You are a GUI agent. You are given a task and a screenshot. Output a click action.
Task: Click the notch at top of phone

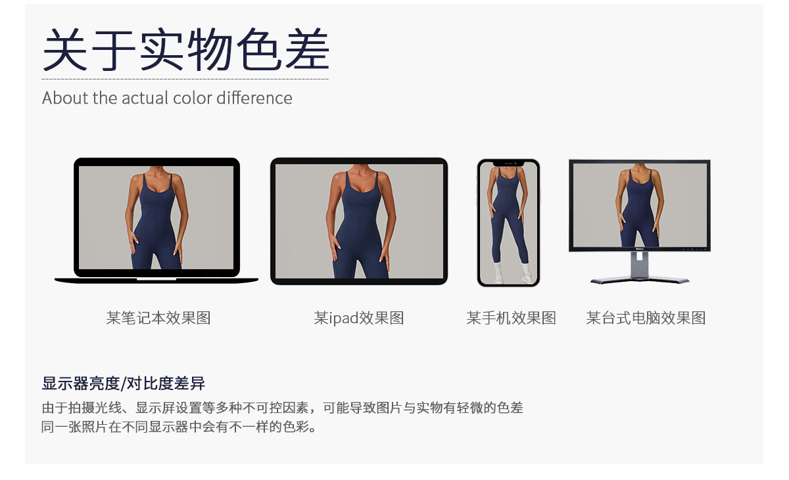(508, 163)
